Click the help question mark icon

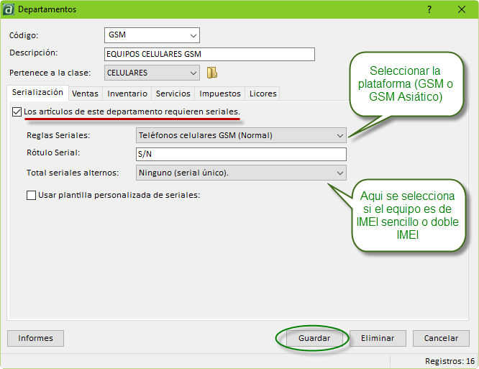429,9
